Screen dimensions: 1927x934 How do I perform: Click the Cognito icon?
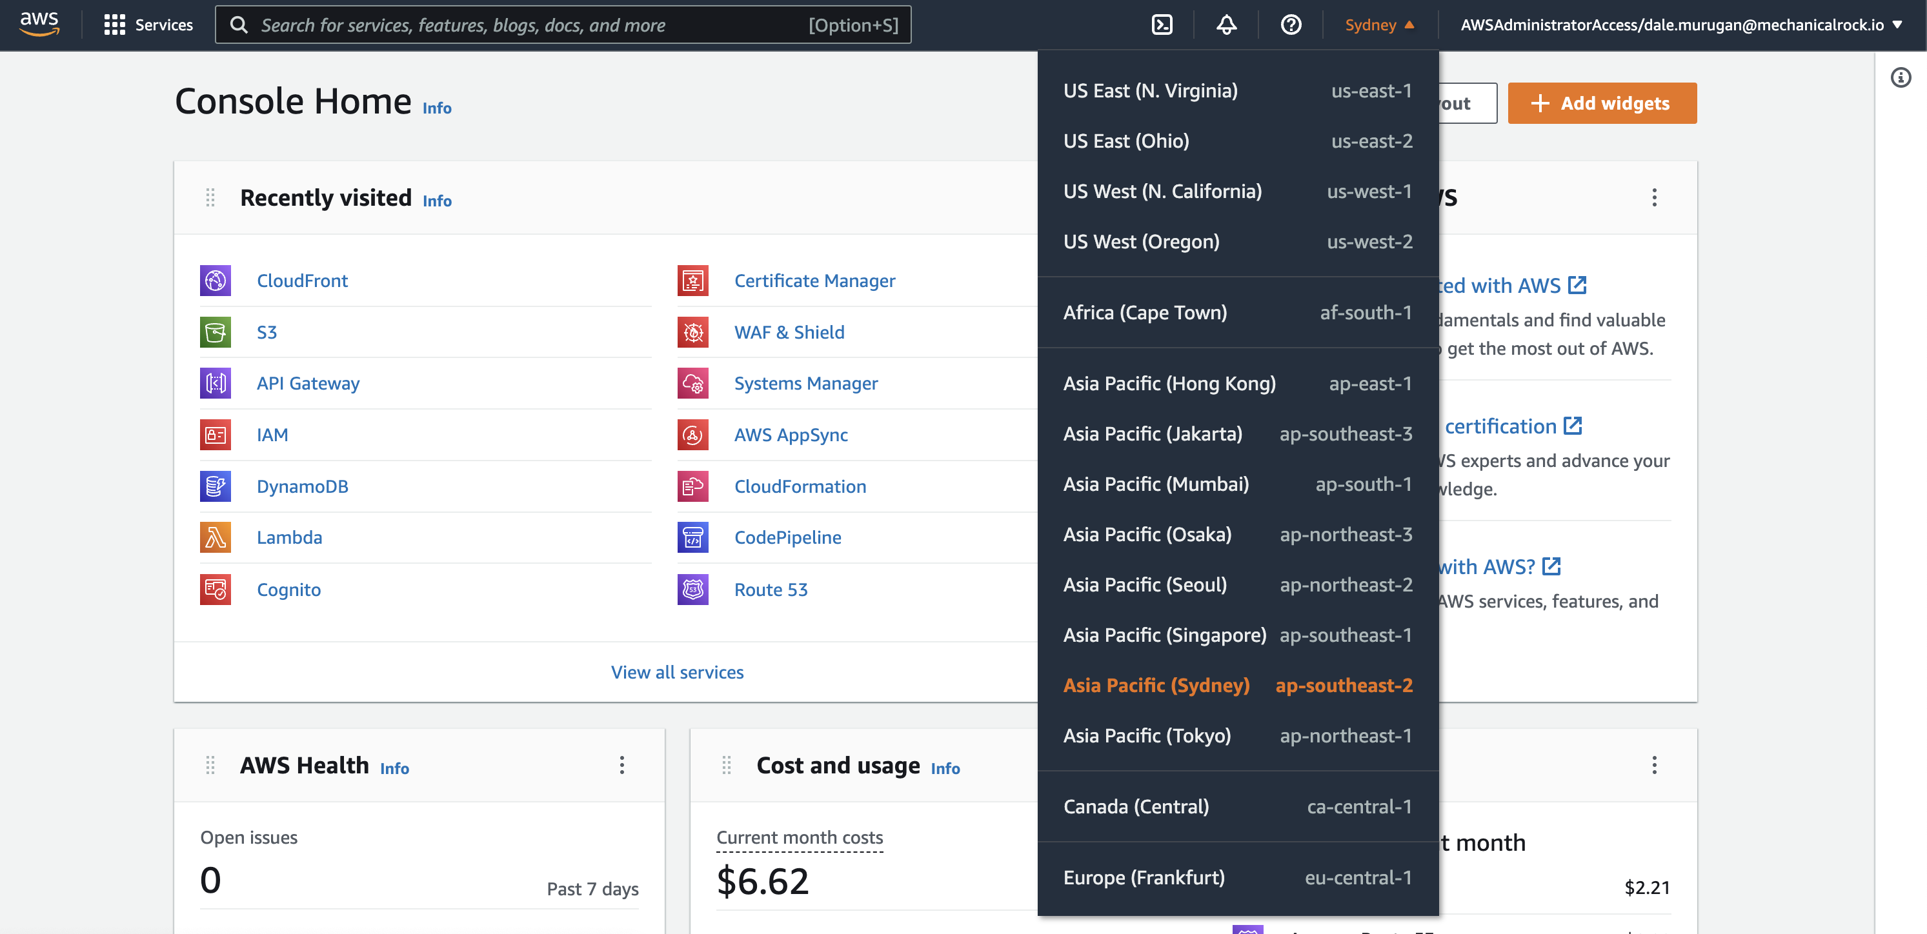tap(216, 590)
